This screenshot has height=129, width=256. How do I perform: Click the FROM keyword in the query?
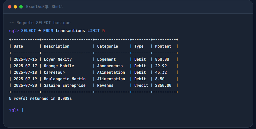pos(48,31)
